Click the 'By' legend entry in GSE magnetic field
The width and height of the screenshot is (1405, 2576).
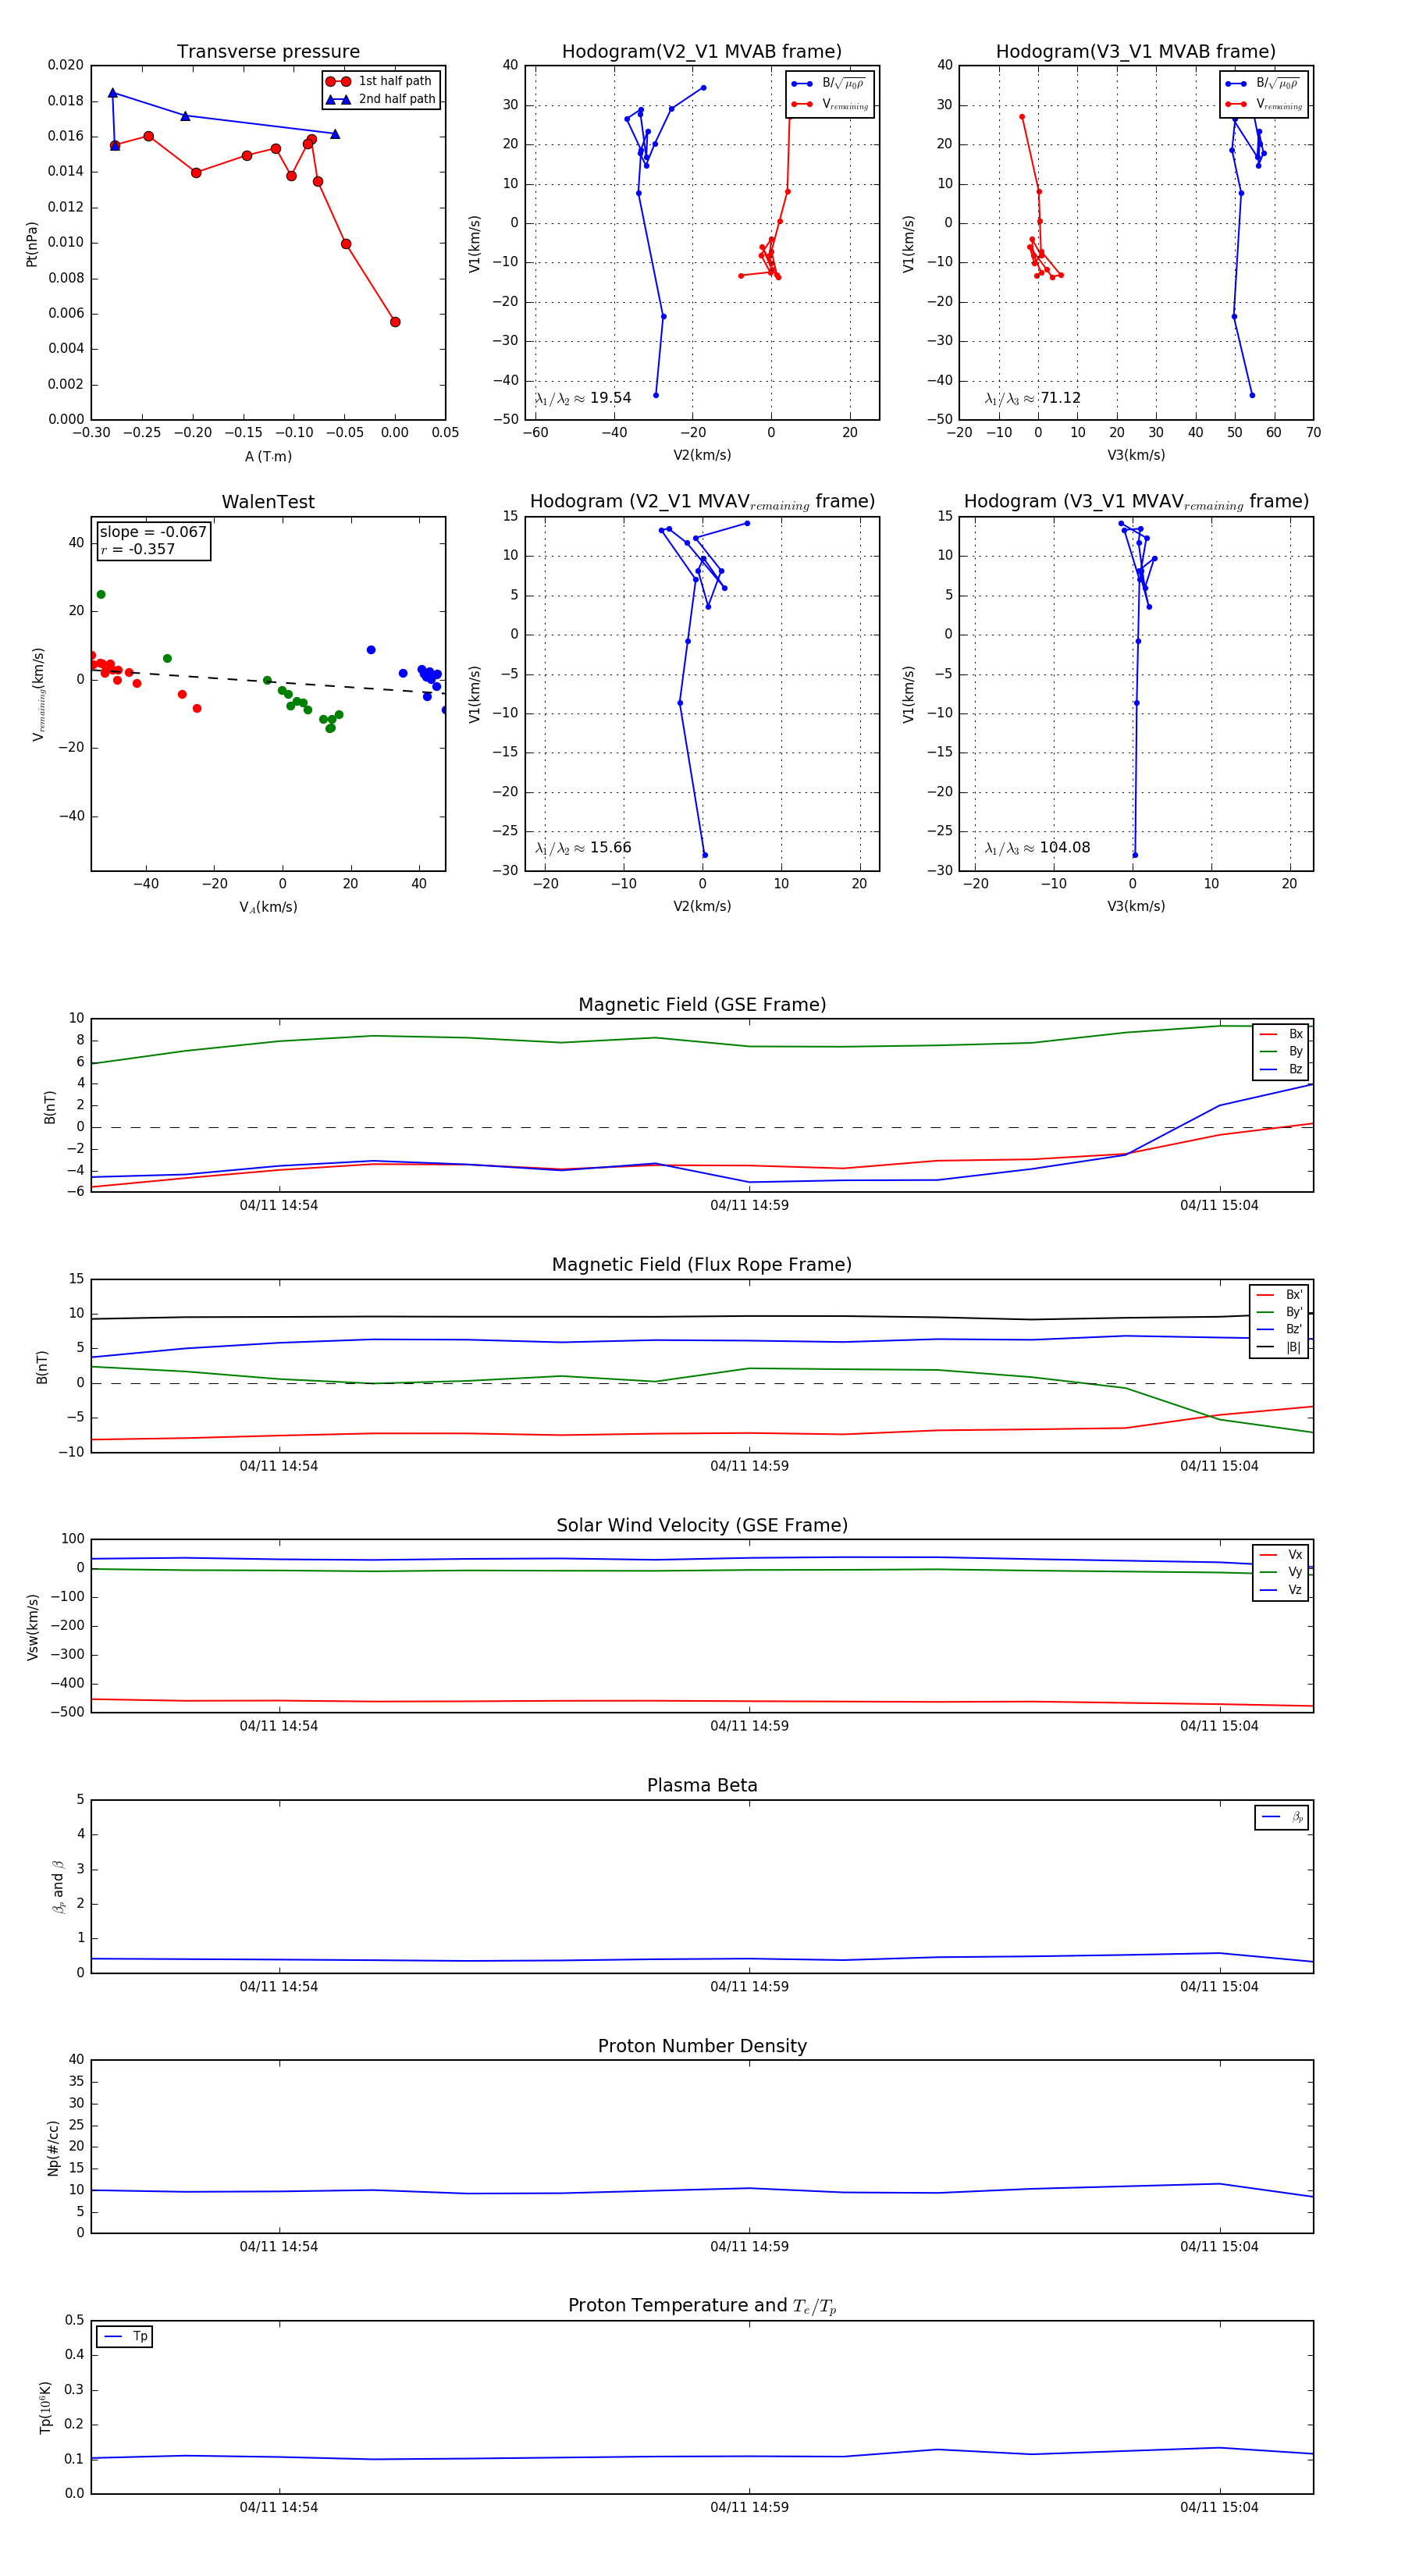[1282, 1052]
